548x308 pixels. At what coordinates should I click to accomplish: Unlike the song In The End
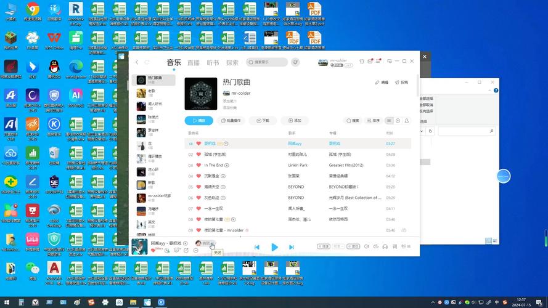tap(198, 165)
